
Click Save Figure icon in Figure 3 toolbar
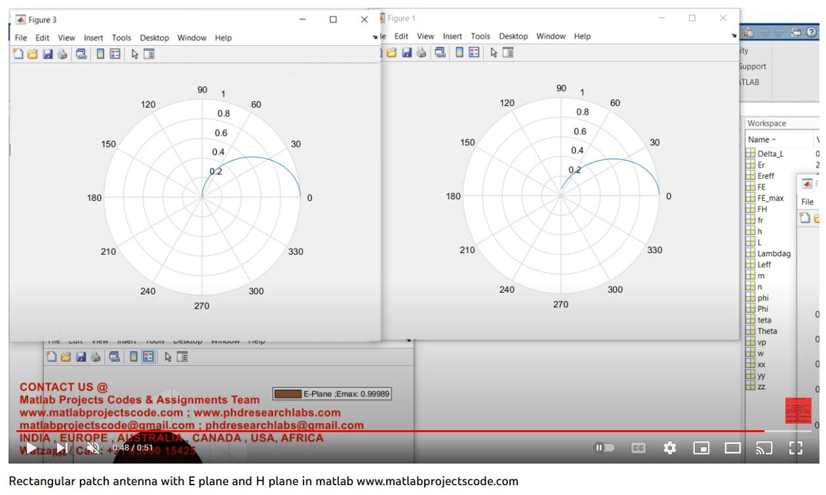(47, 54)
